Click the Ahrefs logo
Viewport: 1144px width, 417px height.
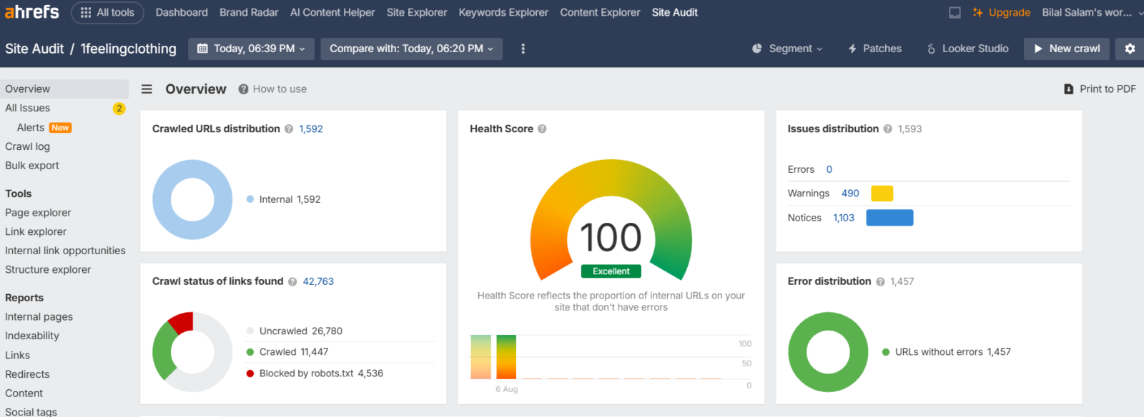pos(32,12)
